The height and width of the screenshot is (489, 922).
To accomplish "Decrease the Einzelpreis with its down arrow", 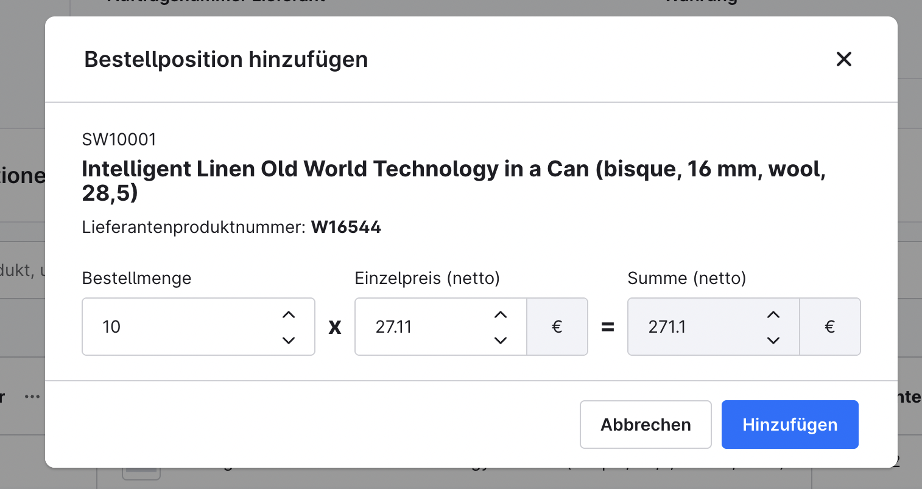I will [x=500, y=340].
